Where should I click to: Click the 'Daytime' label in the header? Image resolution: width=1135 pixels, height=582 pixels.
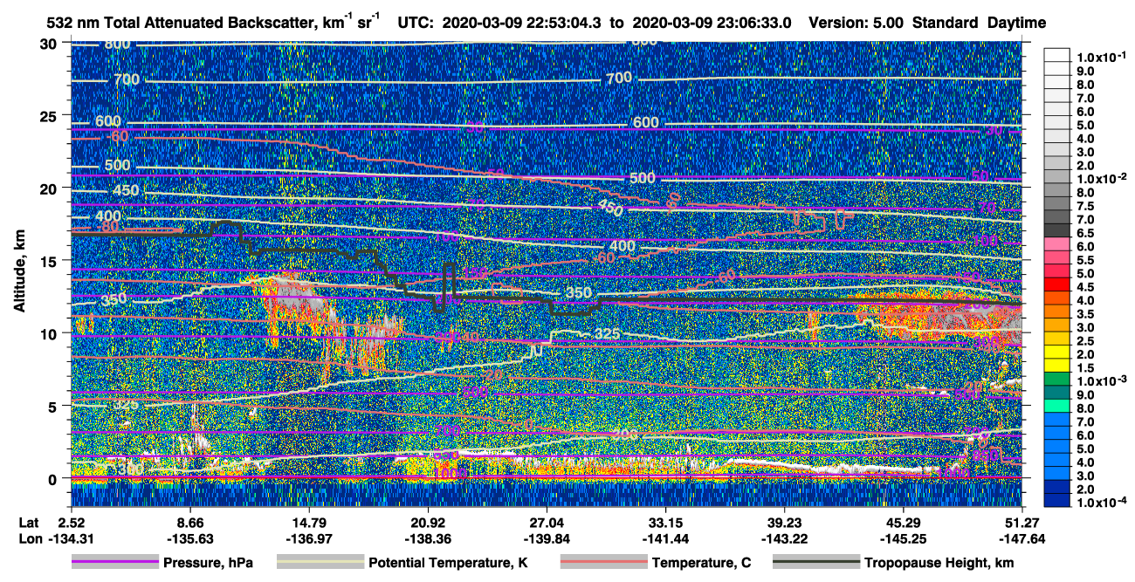[x=1017, y=23]
